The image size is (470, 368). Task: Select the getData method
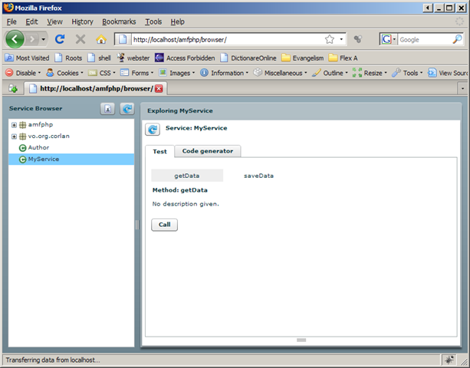point(187,176)
